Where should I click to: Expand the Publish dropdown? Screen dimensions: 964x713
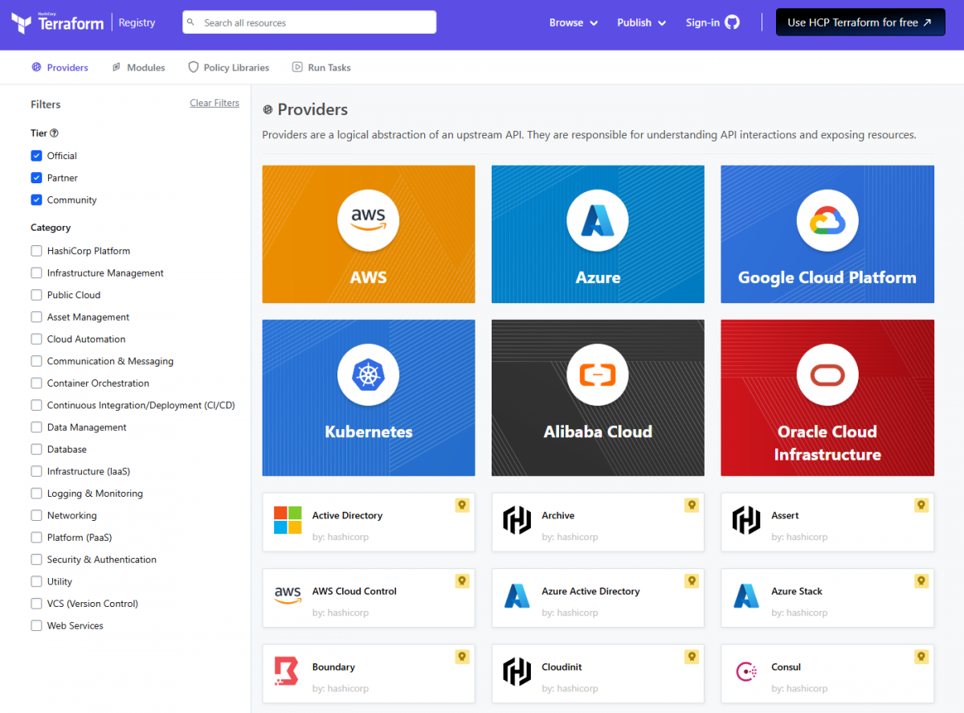tap(640, 23)
